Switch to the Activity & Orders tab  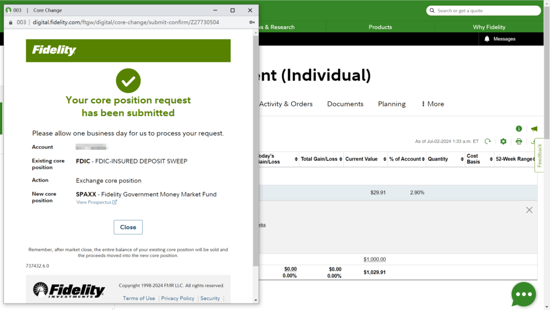286,104
